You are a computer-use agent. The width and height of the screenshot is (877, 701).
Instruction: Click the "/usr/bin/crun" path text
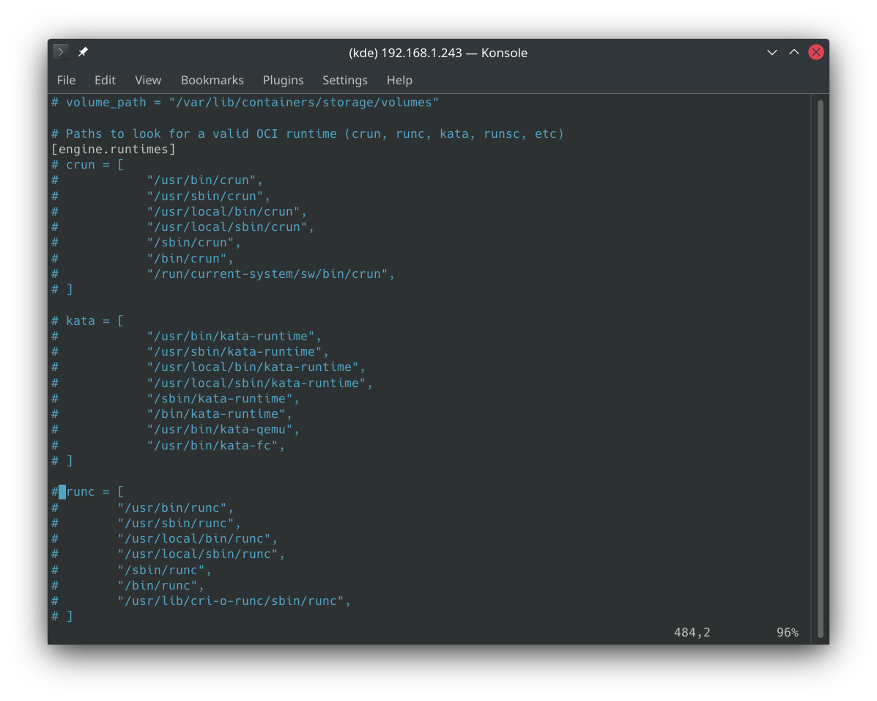[x=204, y=180]
